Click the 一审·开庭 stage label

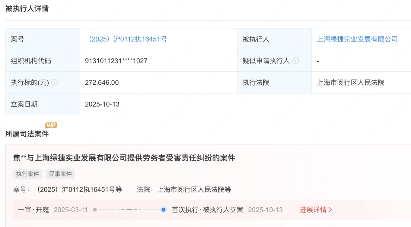tap(33, 210)
